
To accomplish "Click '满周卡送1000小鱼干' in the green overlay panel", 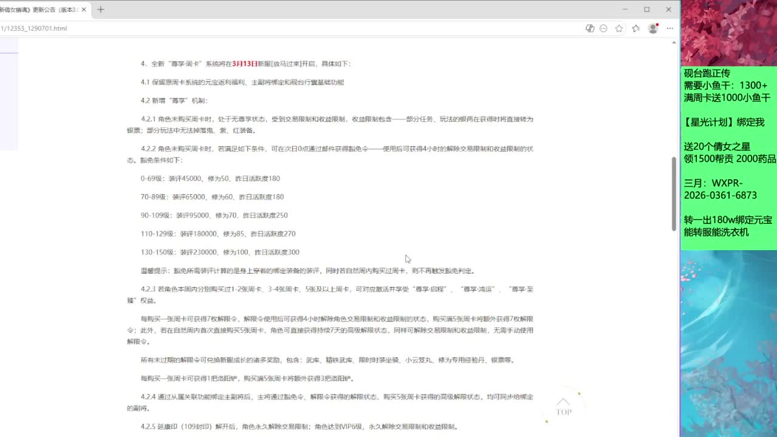I will [x=727, y=98].
